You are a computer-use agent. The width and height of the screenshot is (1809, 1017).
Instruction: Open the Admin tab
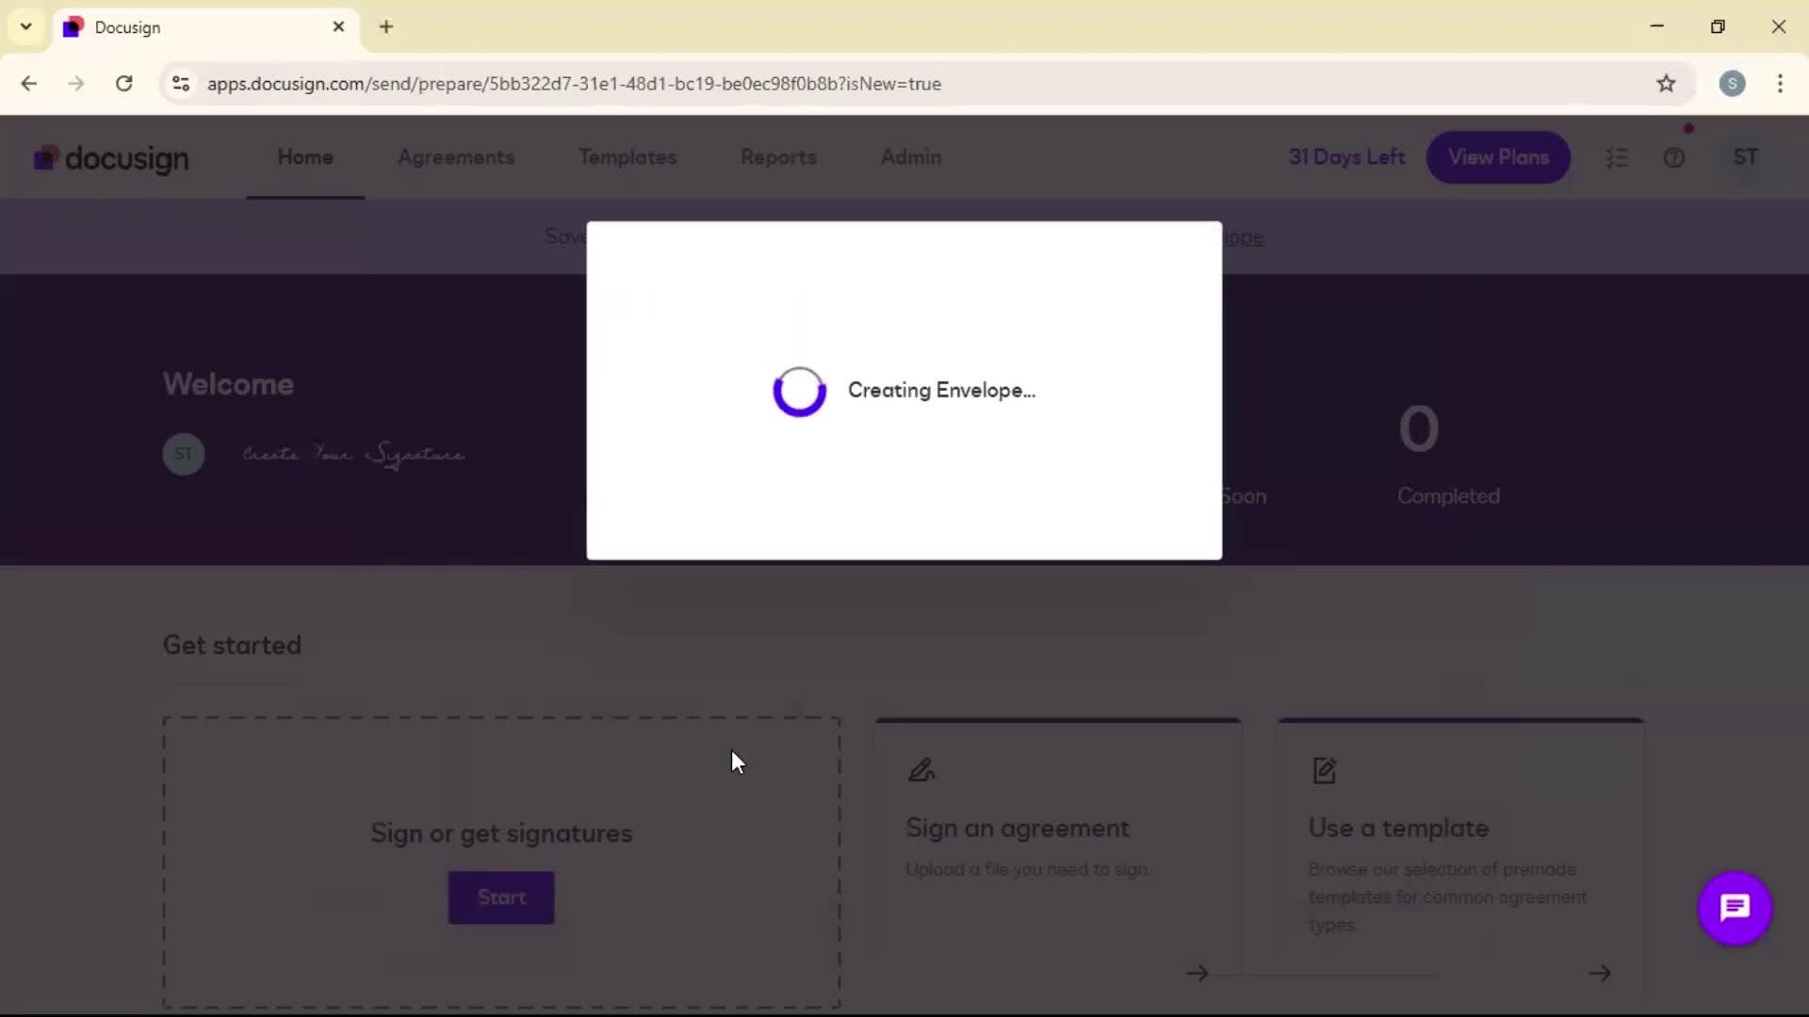911,157
